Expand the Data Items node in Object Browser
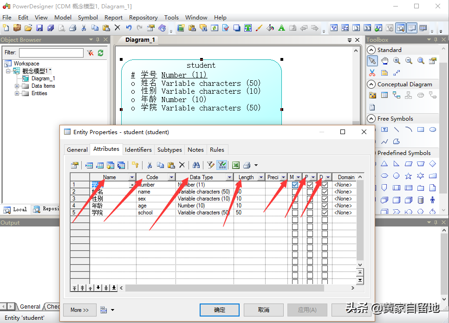This screenshot has height=323, width=449. 16,85
